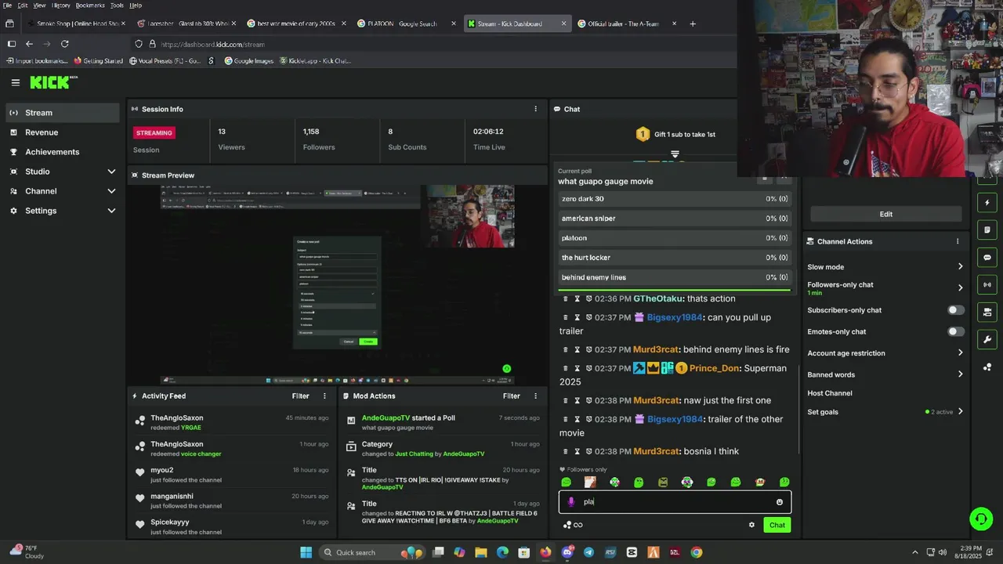
Task: Switch to Official trailer The A-Team tab
Action: tap(626, 23)
